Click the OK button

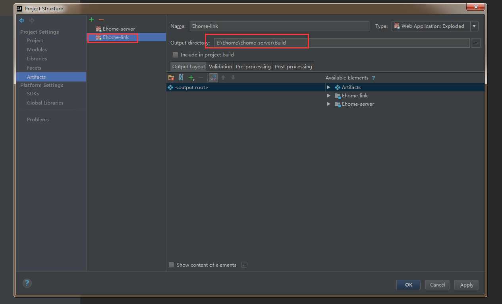pyautogui.click(x=408, y=285)
